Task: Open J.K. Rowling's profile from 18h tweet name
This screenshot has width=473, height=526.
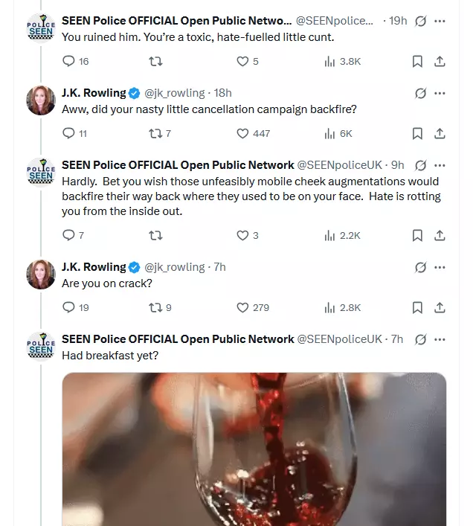Action: coord(94,93)
